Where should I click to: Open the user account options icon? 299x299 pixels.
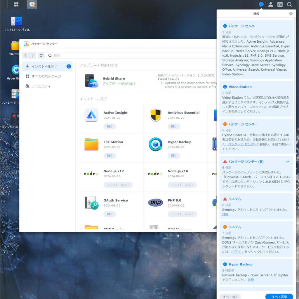point(271,4)
